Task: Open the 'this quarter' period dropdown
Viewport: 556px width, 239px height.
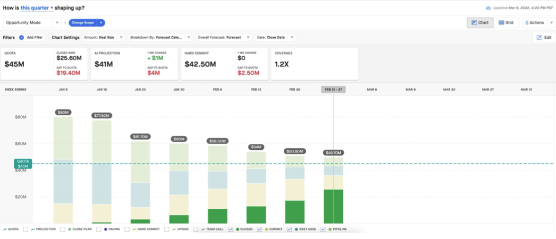Action: 37,7
